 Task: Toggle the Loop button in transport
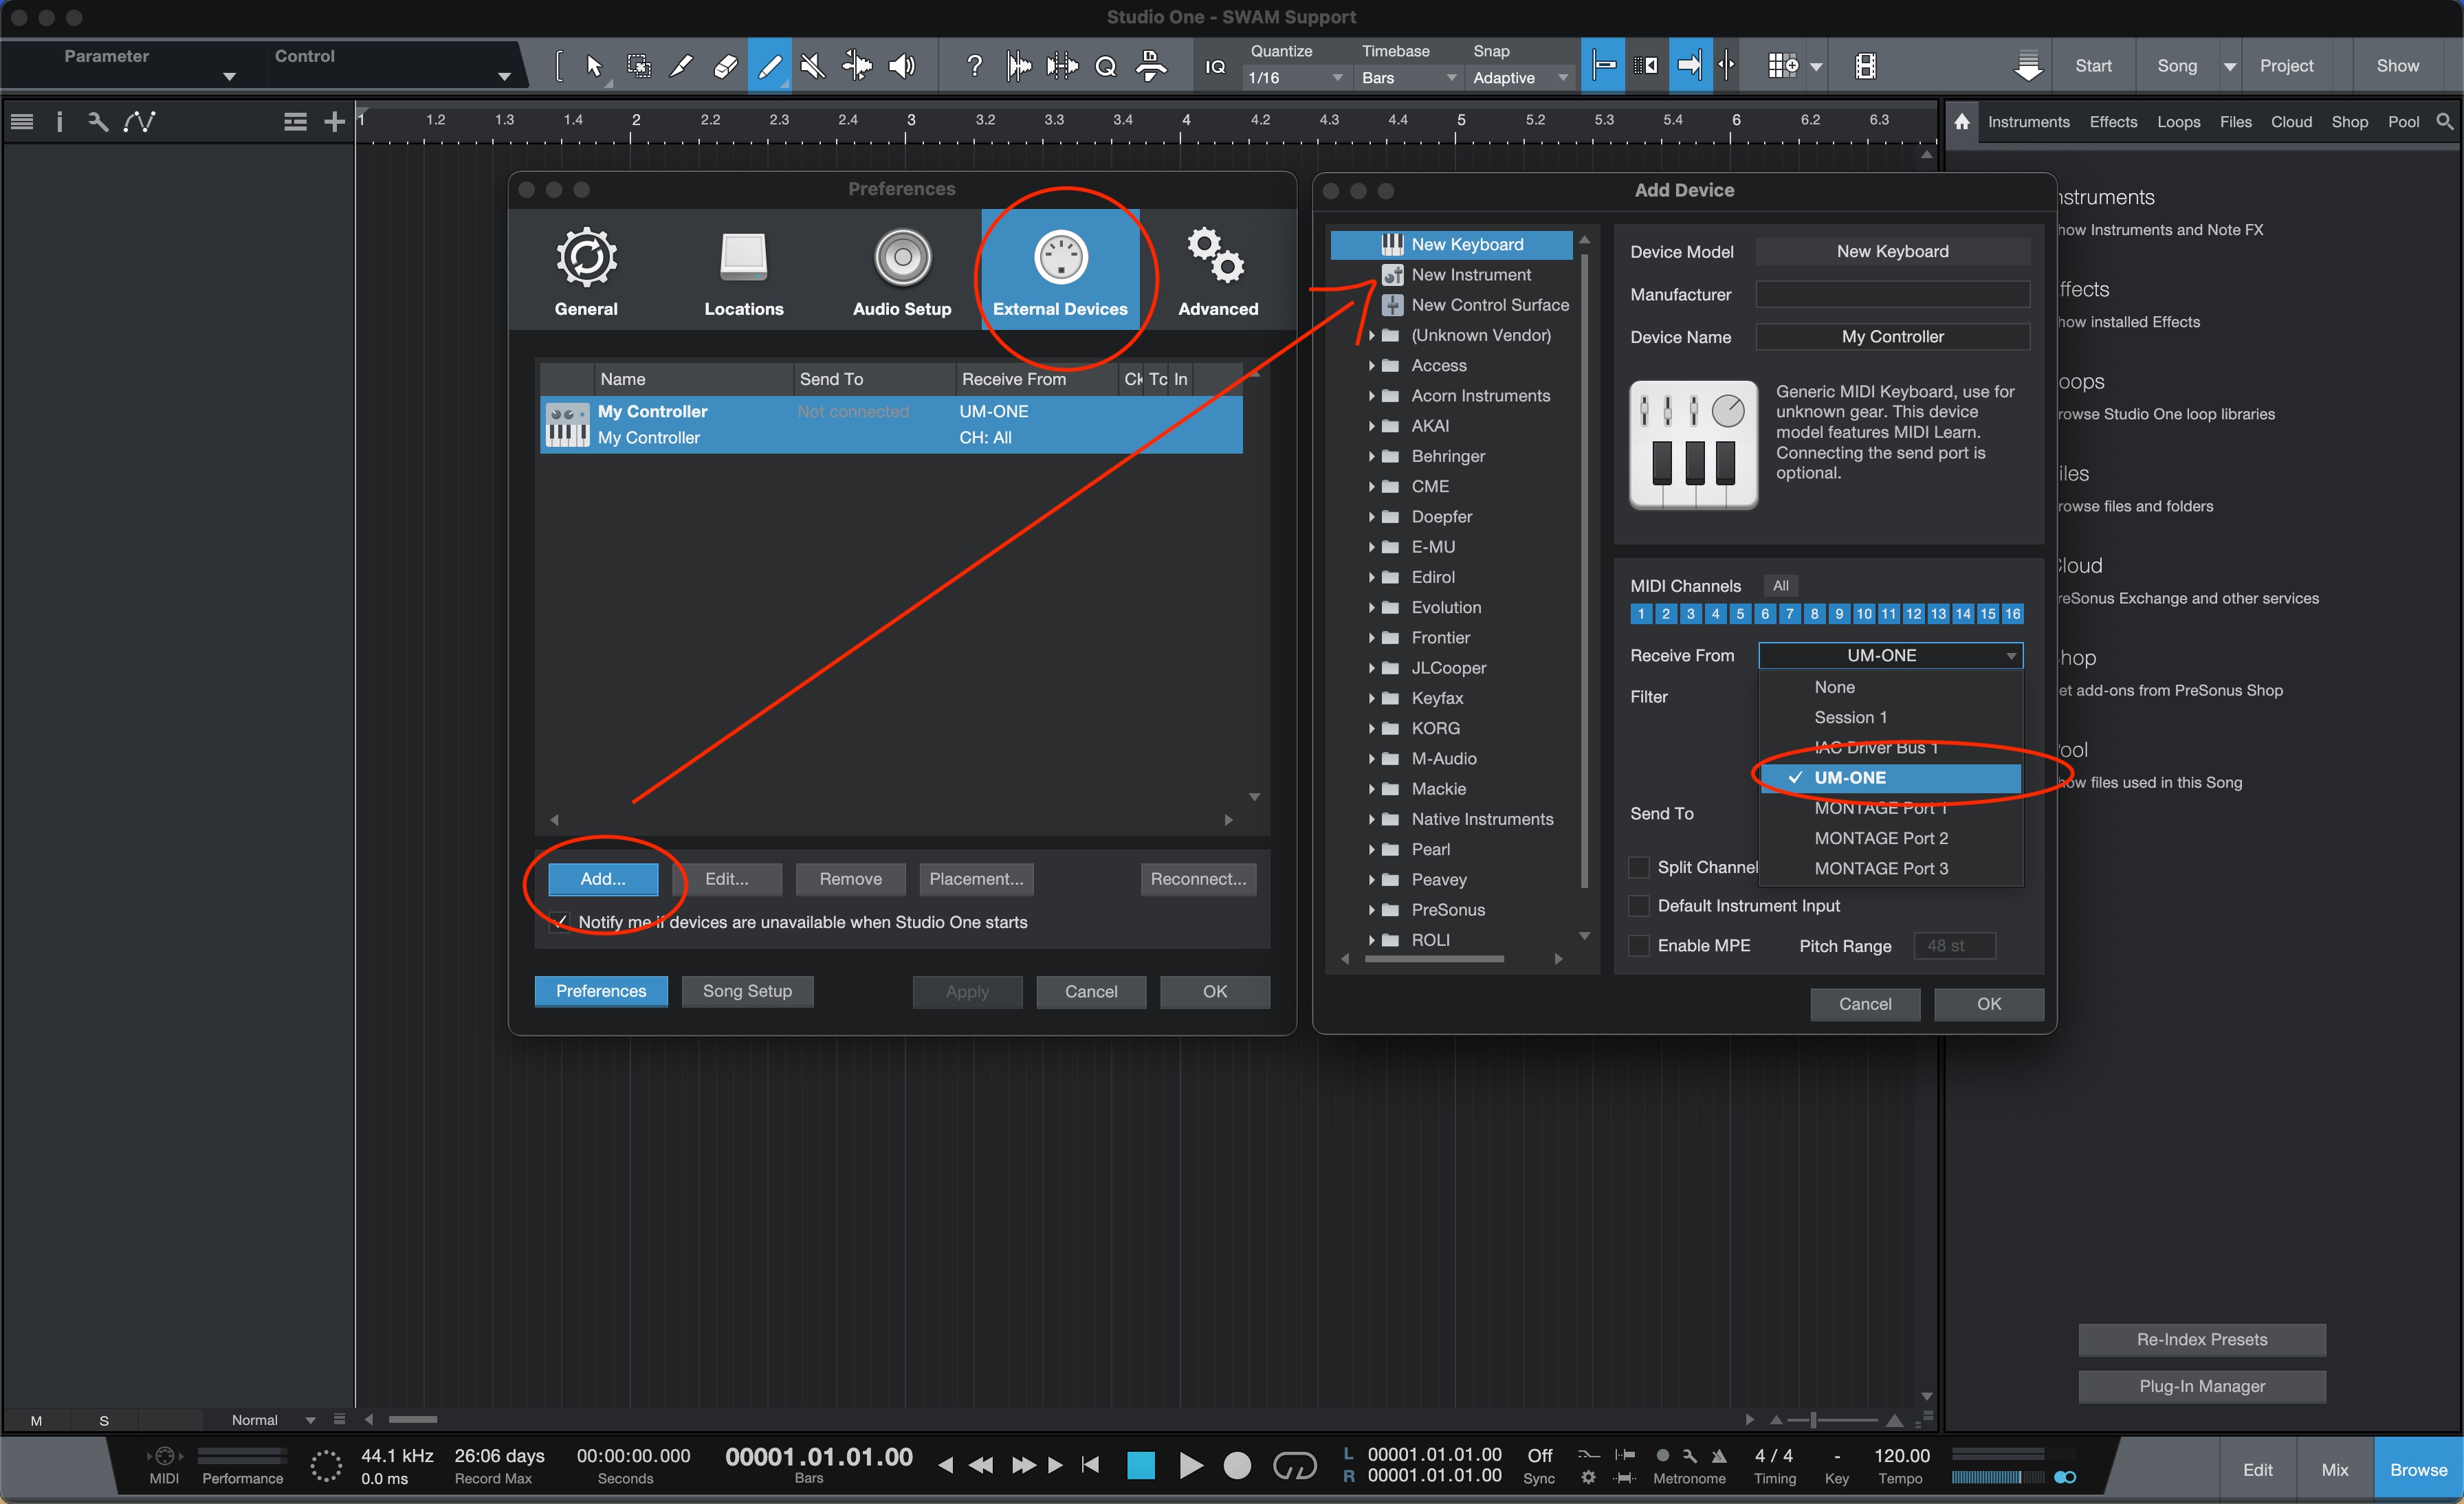1294,1465
